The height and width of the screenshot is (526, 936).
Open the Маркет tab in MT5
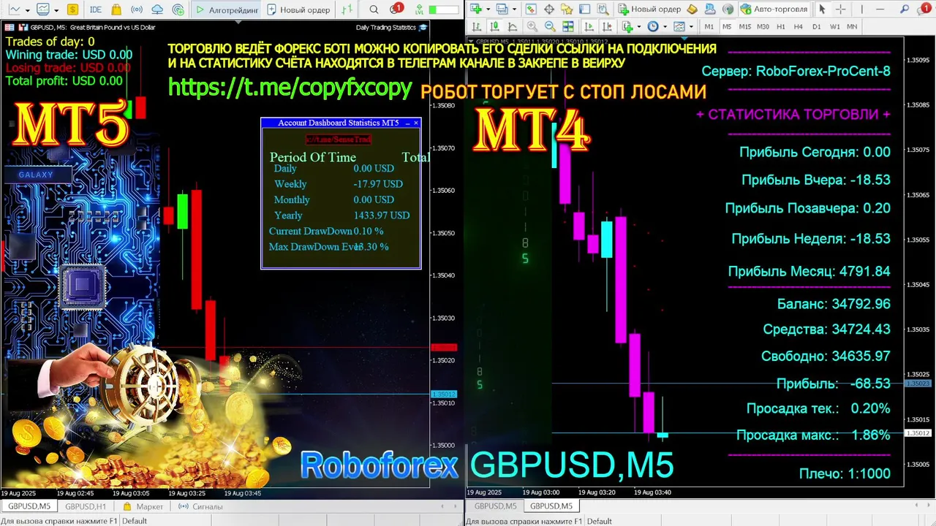[x=143, y=506]
